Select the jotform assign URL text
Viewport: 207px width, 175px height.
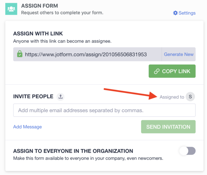click(x=86, y=54)
